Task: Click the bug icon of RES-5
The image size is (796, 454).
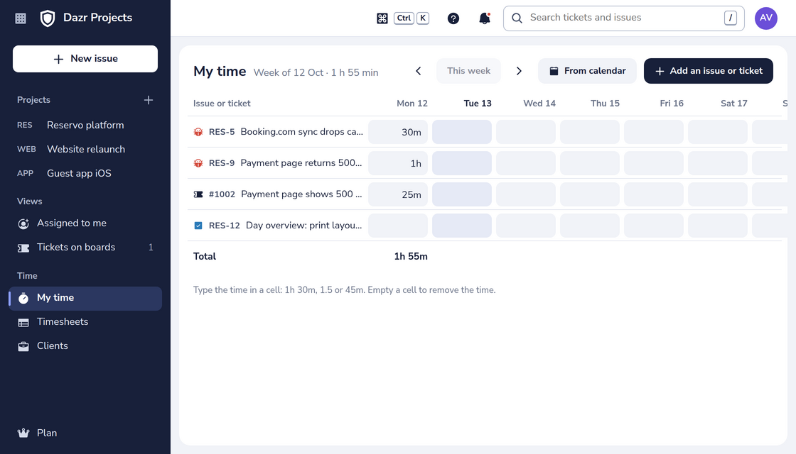Action: pyautogui.click(x=198, y=132)
